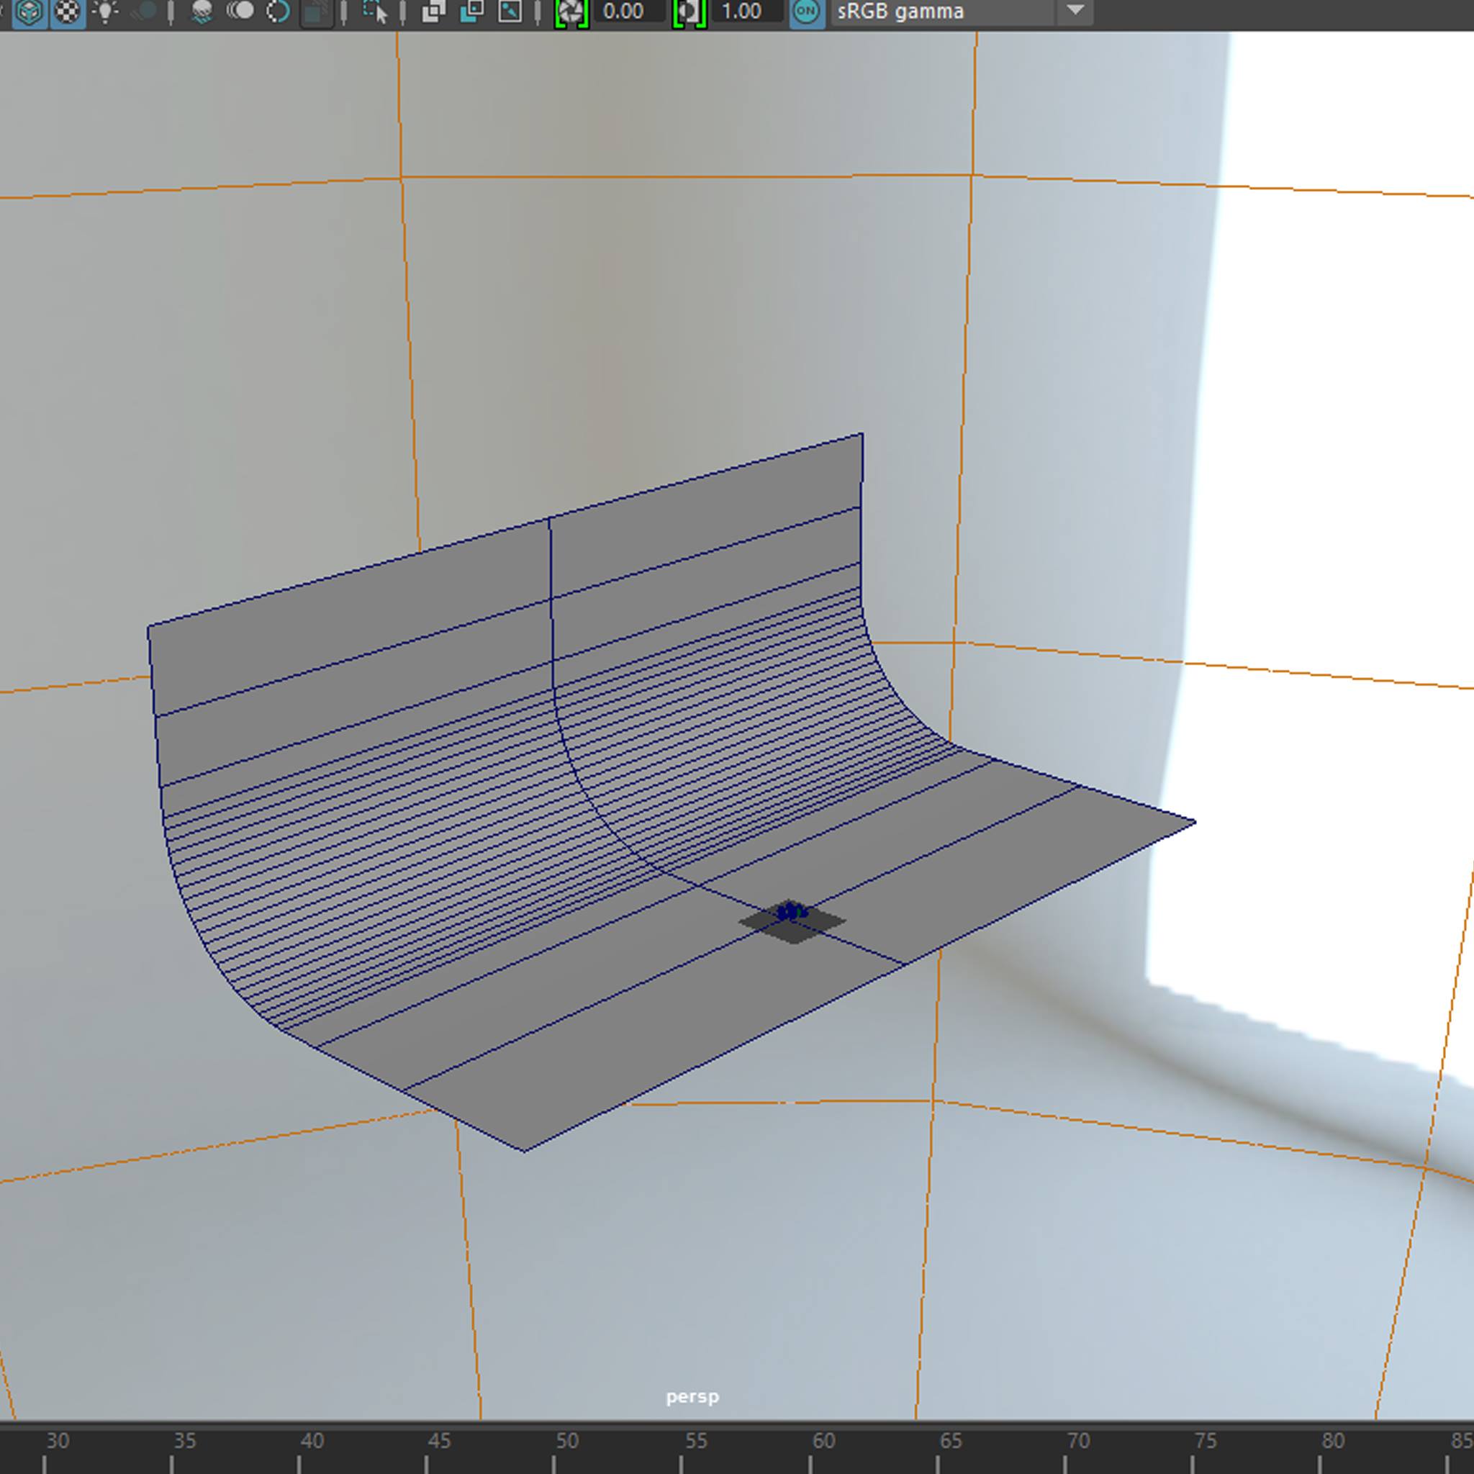1474x1474 pixels.
Task: Open the sRGB gamma dropdown arrow
Action: tap(1075, 12)
